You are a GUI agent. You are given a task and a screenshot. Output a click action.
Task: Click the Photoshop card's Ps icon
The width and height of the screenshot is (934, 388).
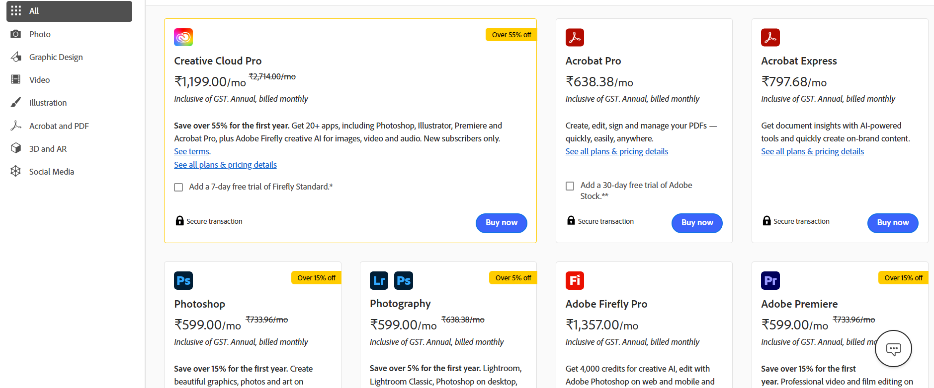[183, 280]
